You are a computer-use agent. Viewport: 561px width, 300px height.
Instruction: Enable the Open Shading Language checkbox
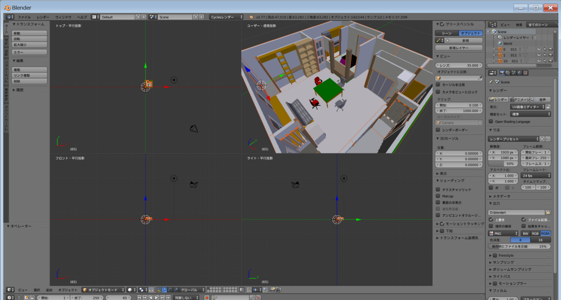[x=491, y=122]
